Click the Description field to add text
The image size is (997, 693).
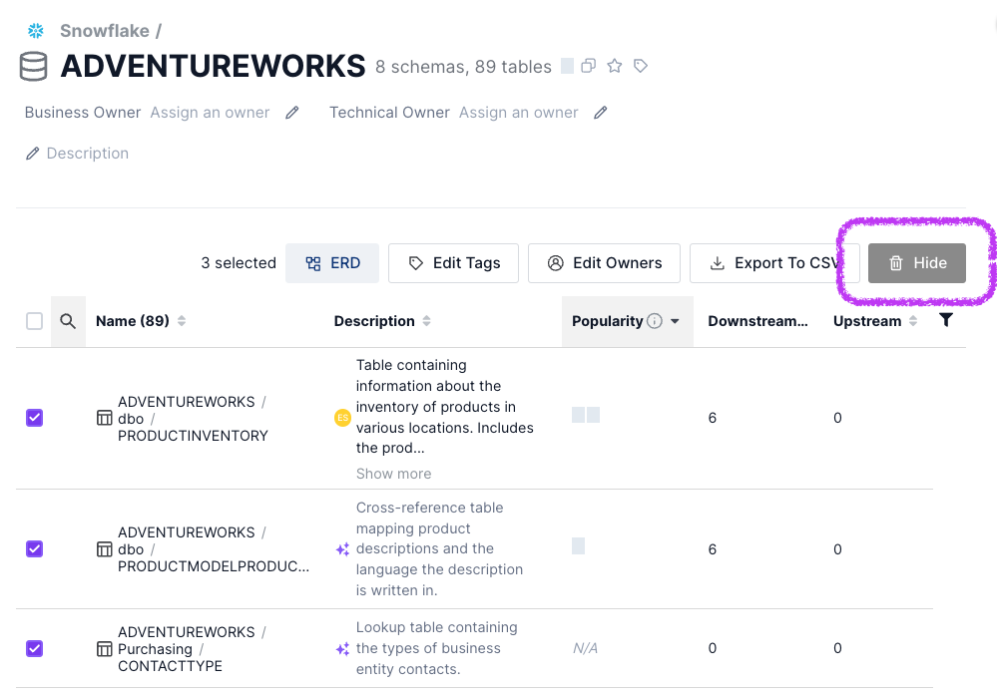[x=87, y=154]
